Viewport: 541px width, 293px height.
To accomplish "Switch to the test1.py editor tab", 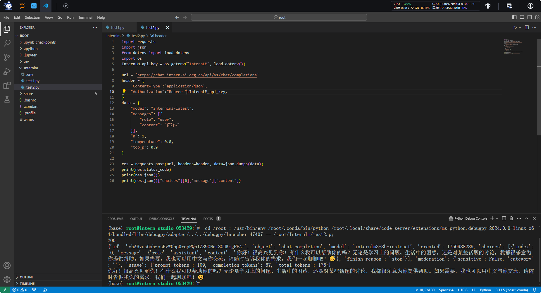I will pos(118,27).
